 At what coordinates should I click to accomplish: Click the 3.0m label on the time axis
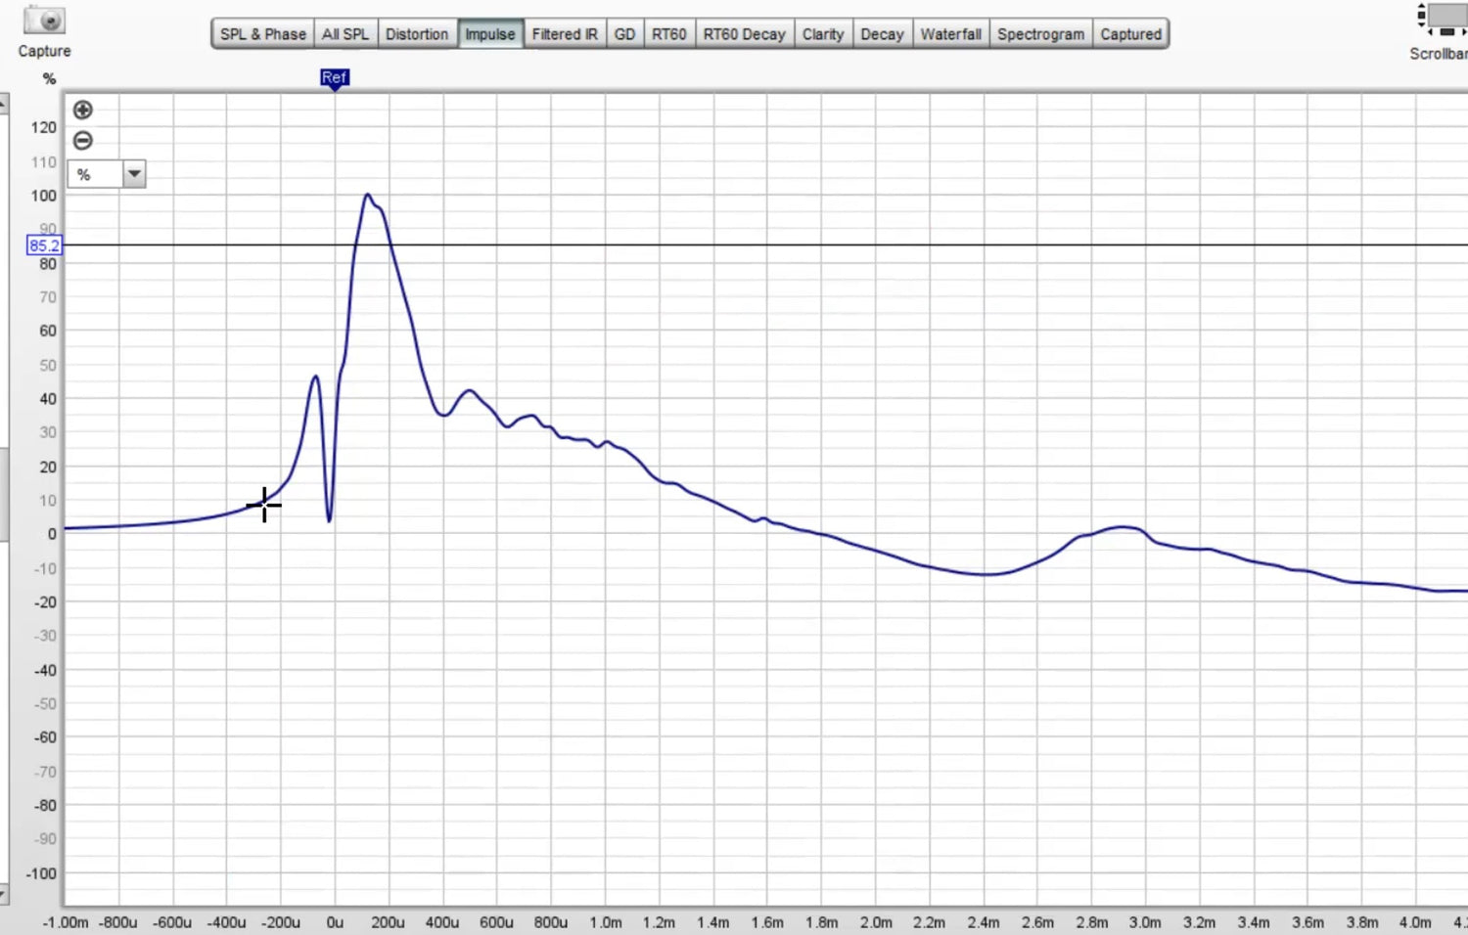[1145, 922]
